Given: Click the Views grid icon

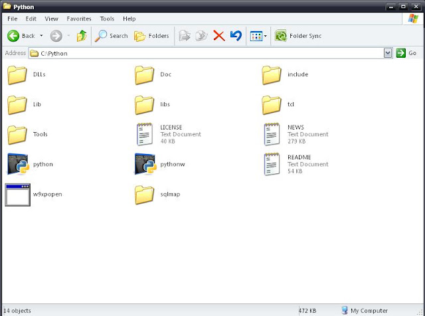Looking at the screenshot, I should (x=256, y=36).
